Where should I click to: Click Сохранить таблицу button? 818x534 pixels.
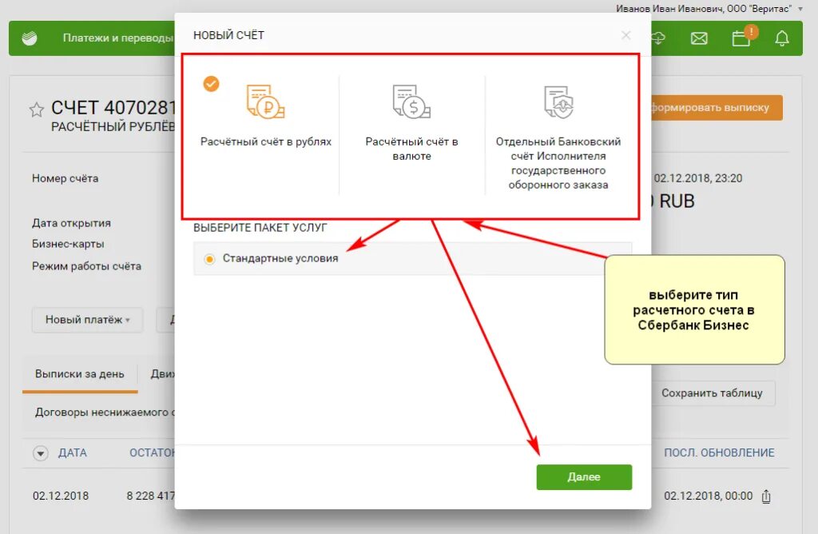(x=713, y=393)
